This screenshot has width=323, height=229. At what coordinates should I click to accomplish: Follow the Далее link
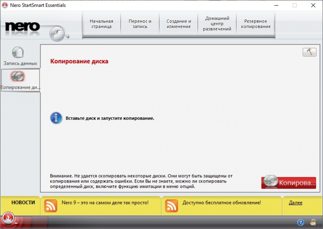(295, 203)
